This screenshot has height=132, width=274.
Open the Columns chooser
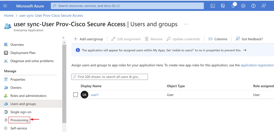218,39
